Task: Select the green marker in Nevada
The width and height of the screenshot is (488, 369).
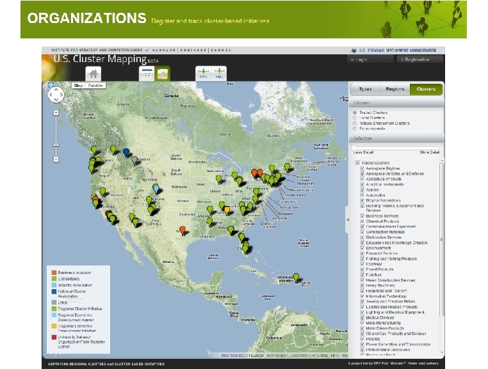Action: tap(102, 191)
